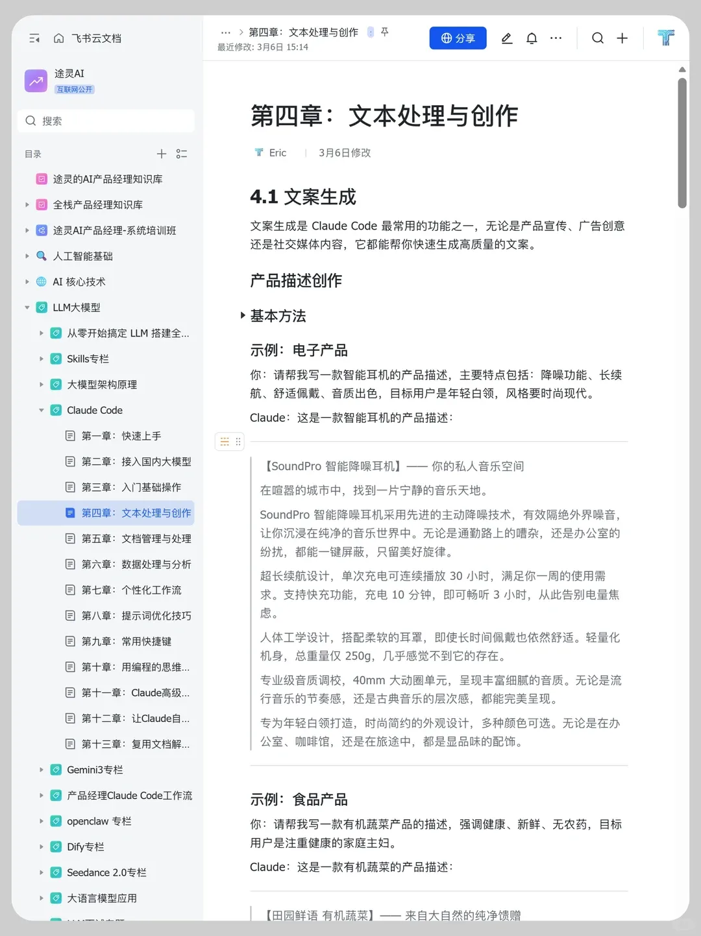Open notifications bell icon
Viewport: 701px width, 936px height.
[x=532, y=38]
